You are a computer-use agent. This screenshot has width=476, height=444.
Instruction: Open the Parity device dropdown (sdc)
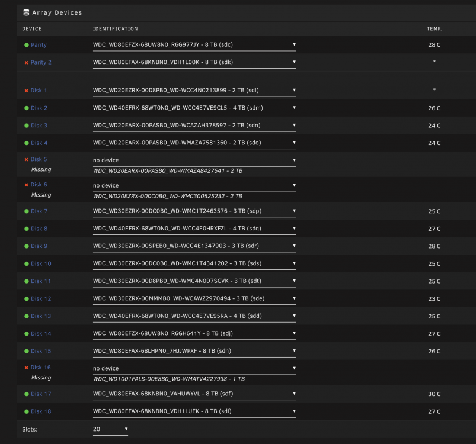coord(194,45)
